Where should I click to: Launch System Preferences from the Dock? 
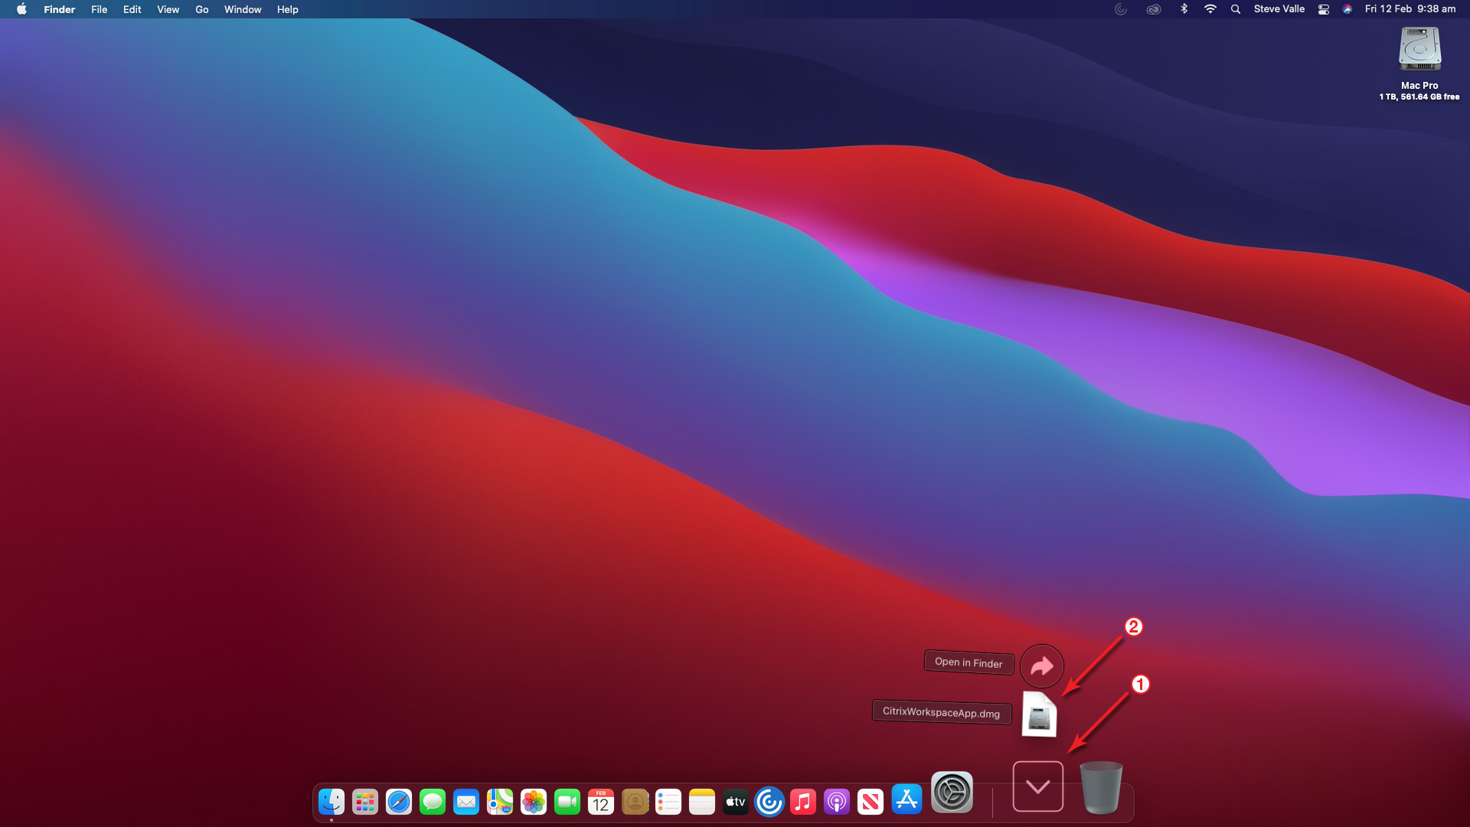952,793
